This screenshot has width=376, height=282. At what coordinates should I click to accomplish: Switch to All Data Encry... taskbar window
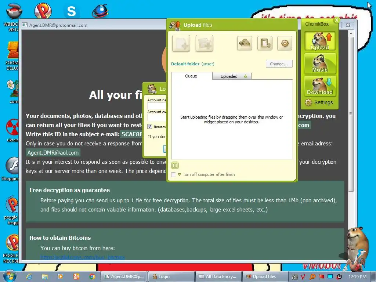pyautogui.click(x=218, y=276)
